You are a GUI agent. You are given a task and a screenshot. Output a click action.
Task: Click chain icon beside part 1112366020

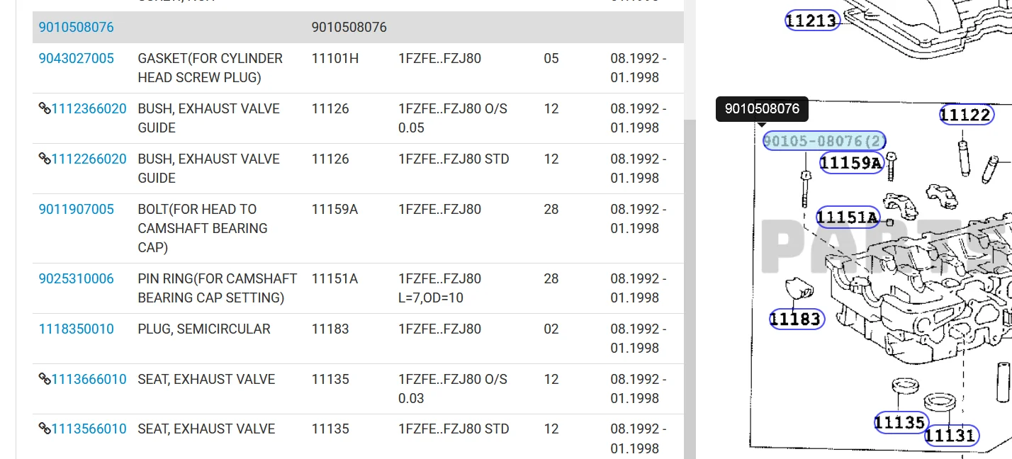[x=44, y=108]
